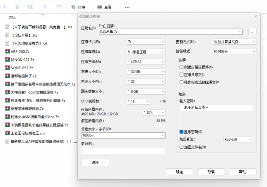
Task: Click the browse "..." button beside archive path
Action: pyautogui.click(x=252, y=32)
